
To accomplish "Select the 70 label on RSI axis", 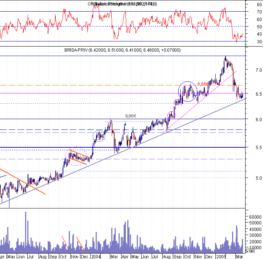I will pyautogui.click(x=259, y=12).
